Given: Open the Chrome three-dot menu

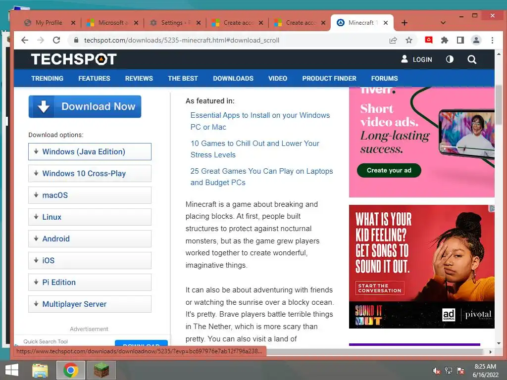Looking at the screenshot, I should pos(492,40).
